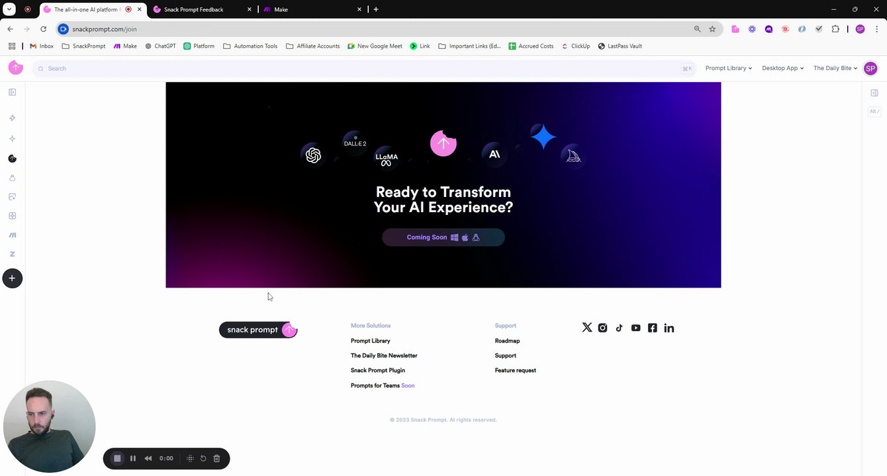The height and width of the screenshot is (476, 887).
Task: Click the black plus button in sidebar
Action: pos(12,278)
